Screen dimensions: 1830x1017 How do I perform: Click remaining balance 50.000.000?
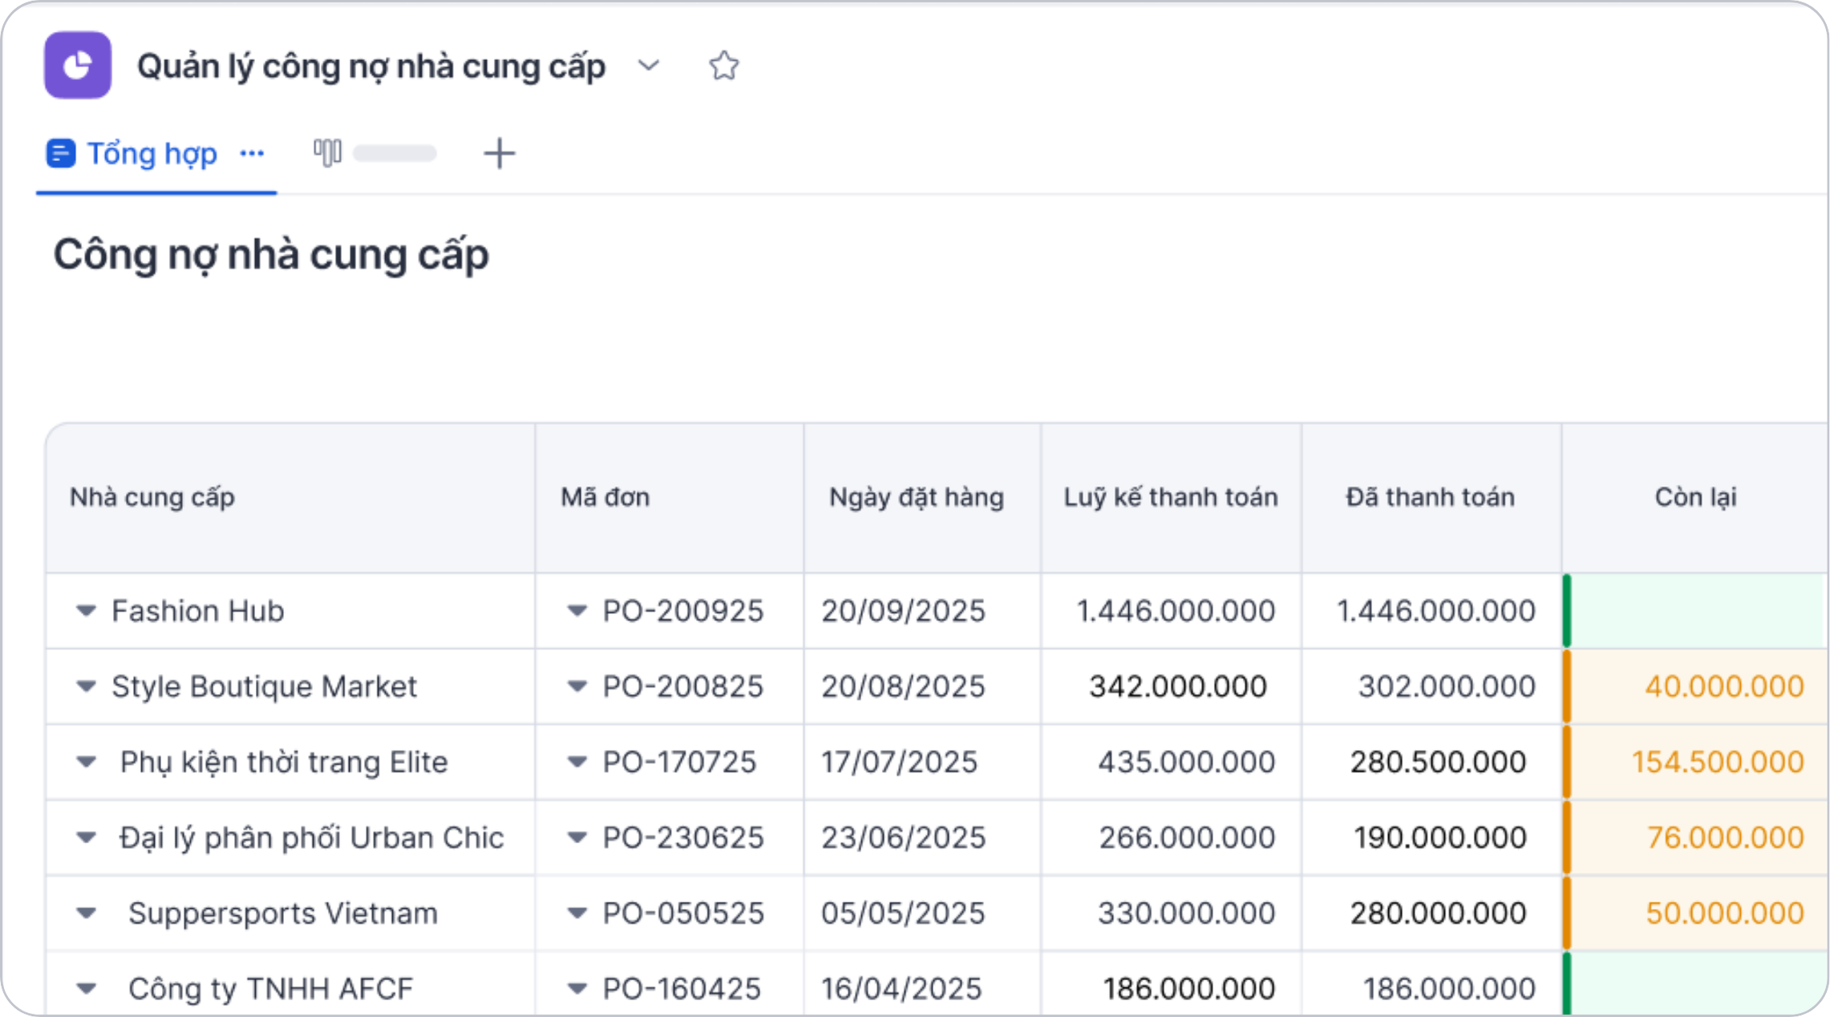[1725, 914]
